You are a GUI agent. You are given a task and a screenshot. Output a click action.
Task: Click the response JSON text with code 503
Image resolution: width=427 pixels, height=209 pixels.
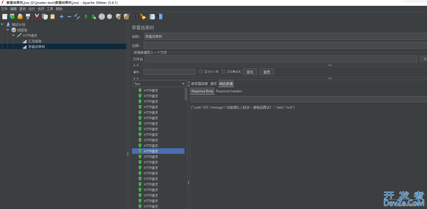point(243,107)
